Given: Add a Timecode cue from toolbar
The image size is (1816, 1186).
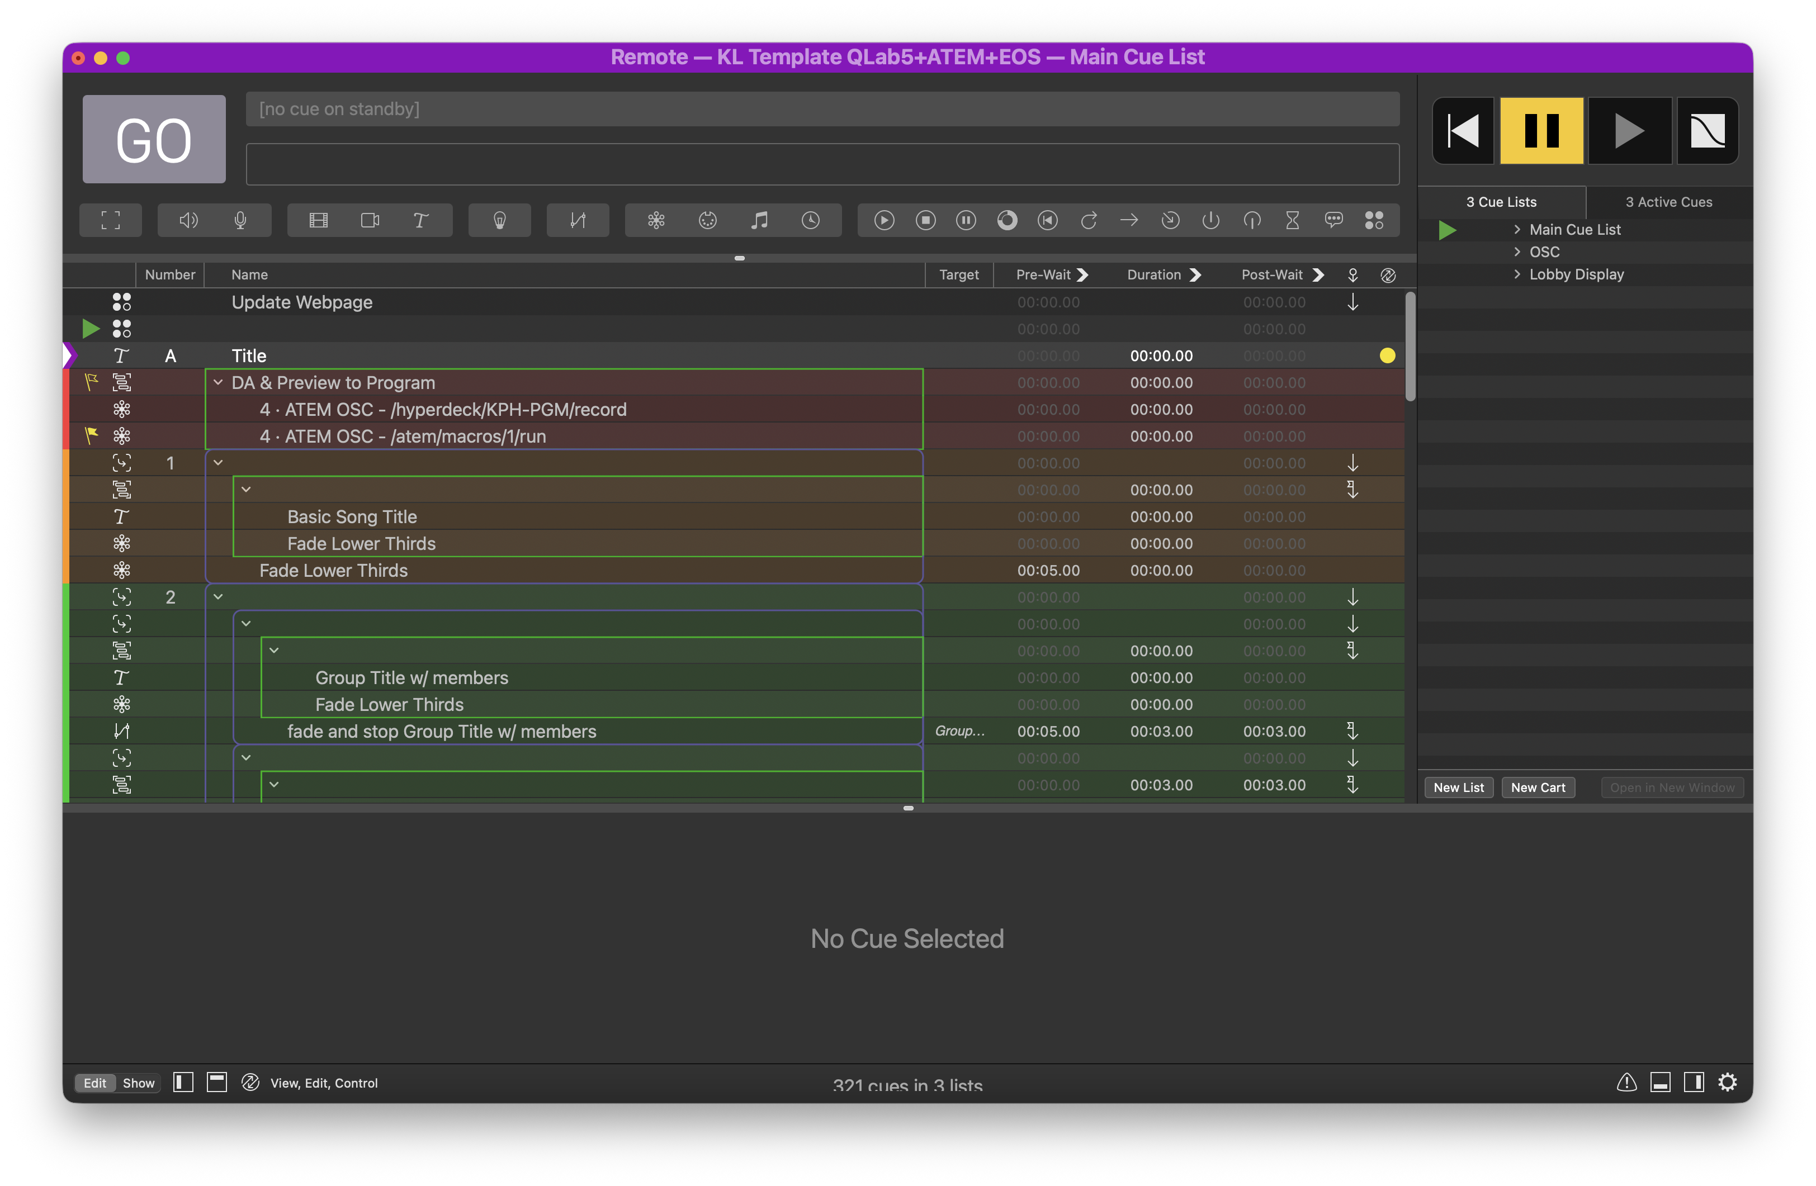Looking at the screenshot, I should [x=810, y=220].
